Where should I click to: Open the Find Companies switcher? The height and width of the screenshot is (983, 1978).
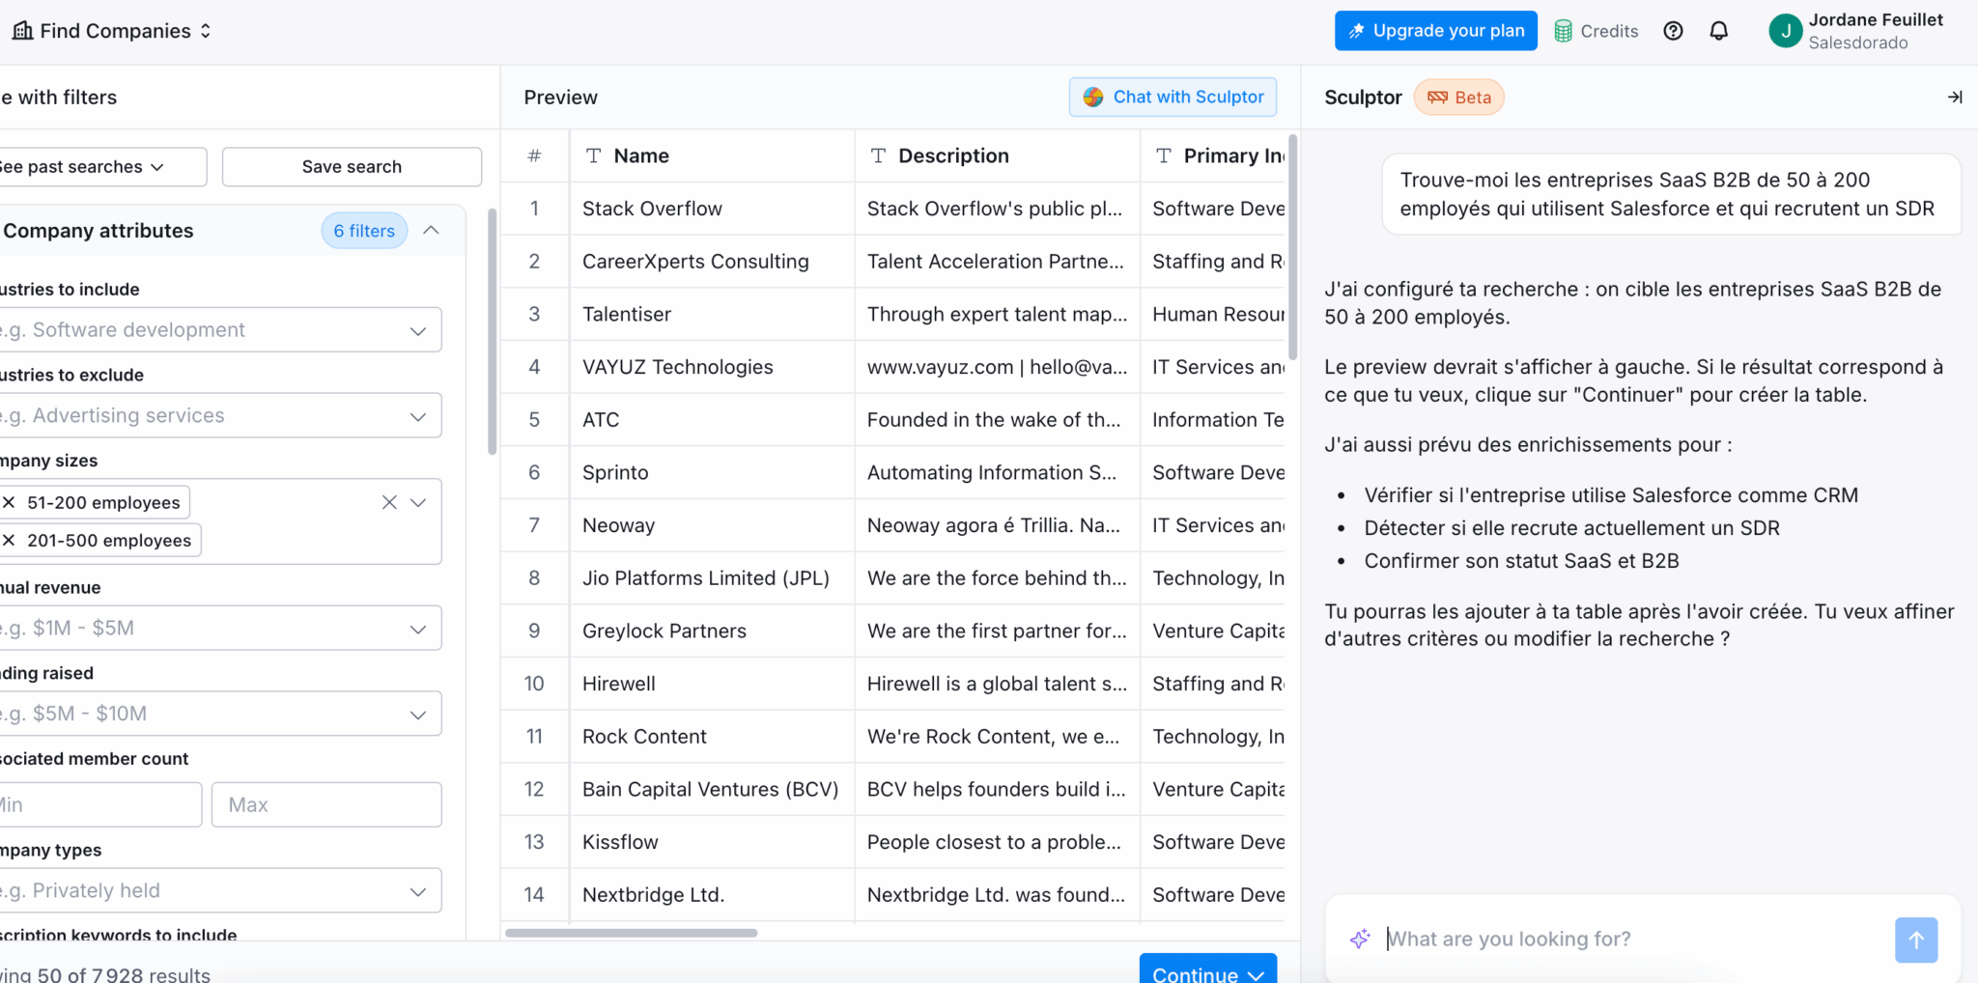point(112,31)
